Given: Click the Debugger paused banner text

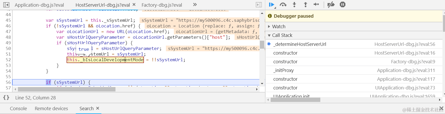Looking at the screenshot, I should (293, 16).
